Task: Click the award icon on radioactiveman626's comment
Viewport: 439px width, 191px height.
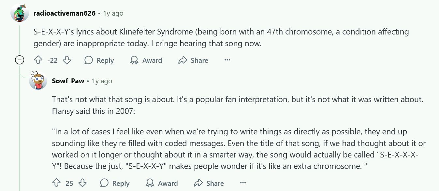Action: pos(134,60)
